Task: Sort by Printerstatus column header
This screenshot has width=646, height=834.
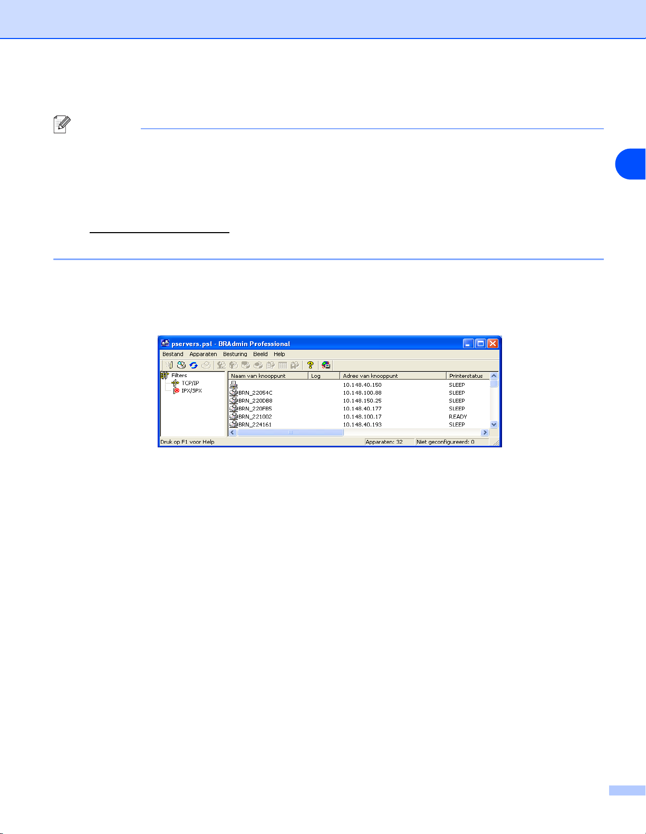Action: 468,376
